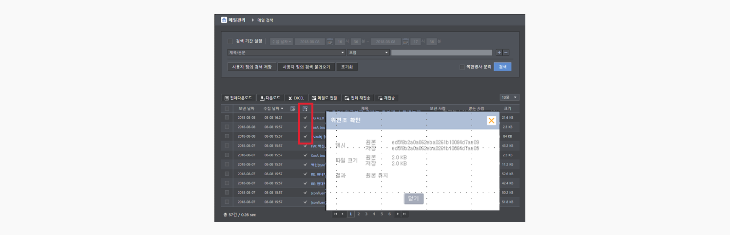Open the 수집 날짜 date type dropdown

click(282, 42)
